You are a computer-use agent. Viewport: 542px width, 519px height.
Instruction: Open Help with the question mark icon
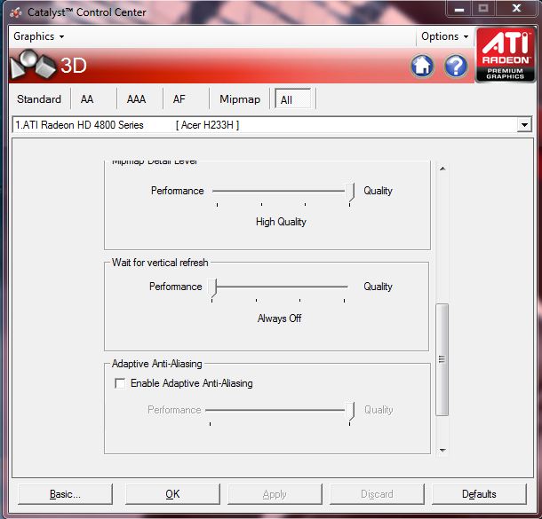tap(456, 66)
